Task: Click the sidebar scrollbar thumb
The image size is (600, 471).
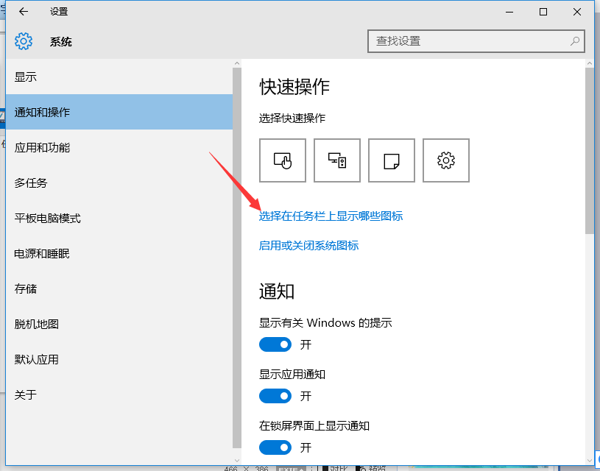Action: [237, 258]
